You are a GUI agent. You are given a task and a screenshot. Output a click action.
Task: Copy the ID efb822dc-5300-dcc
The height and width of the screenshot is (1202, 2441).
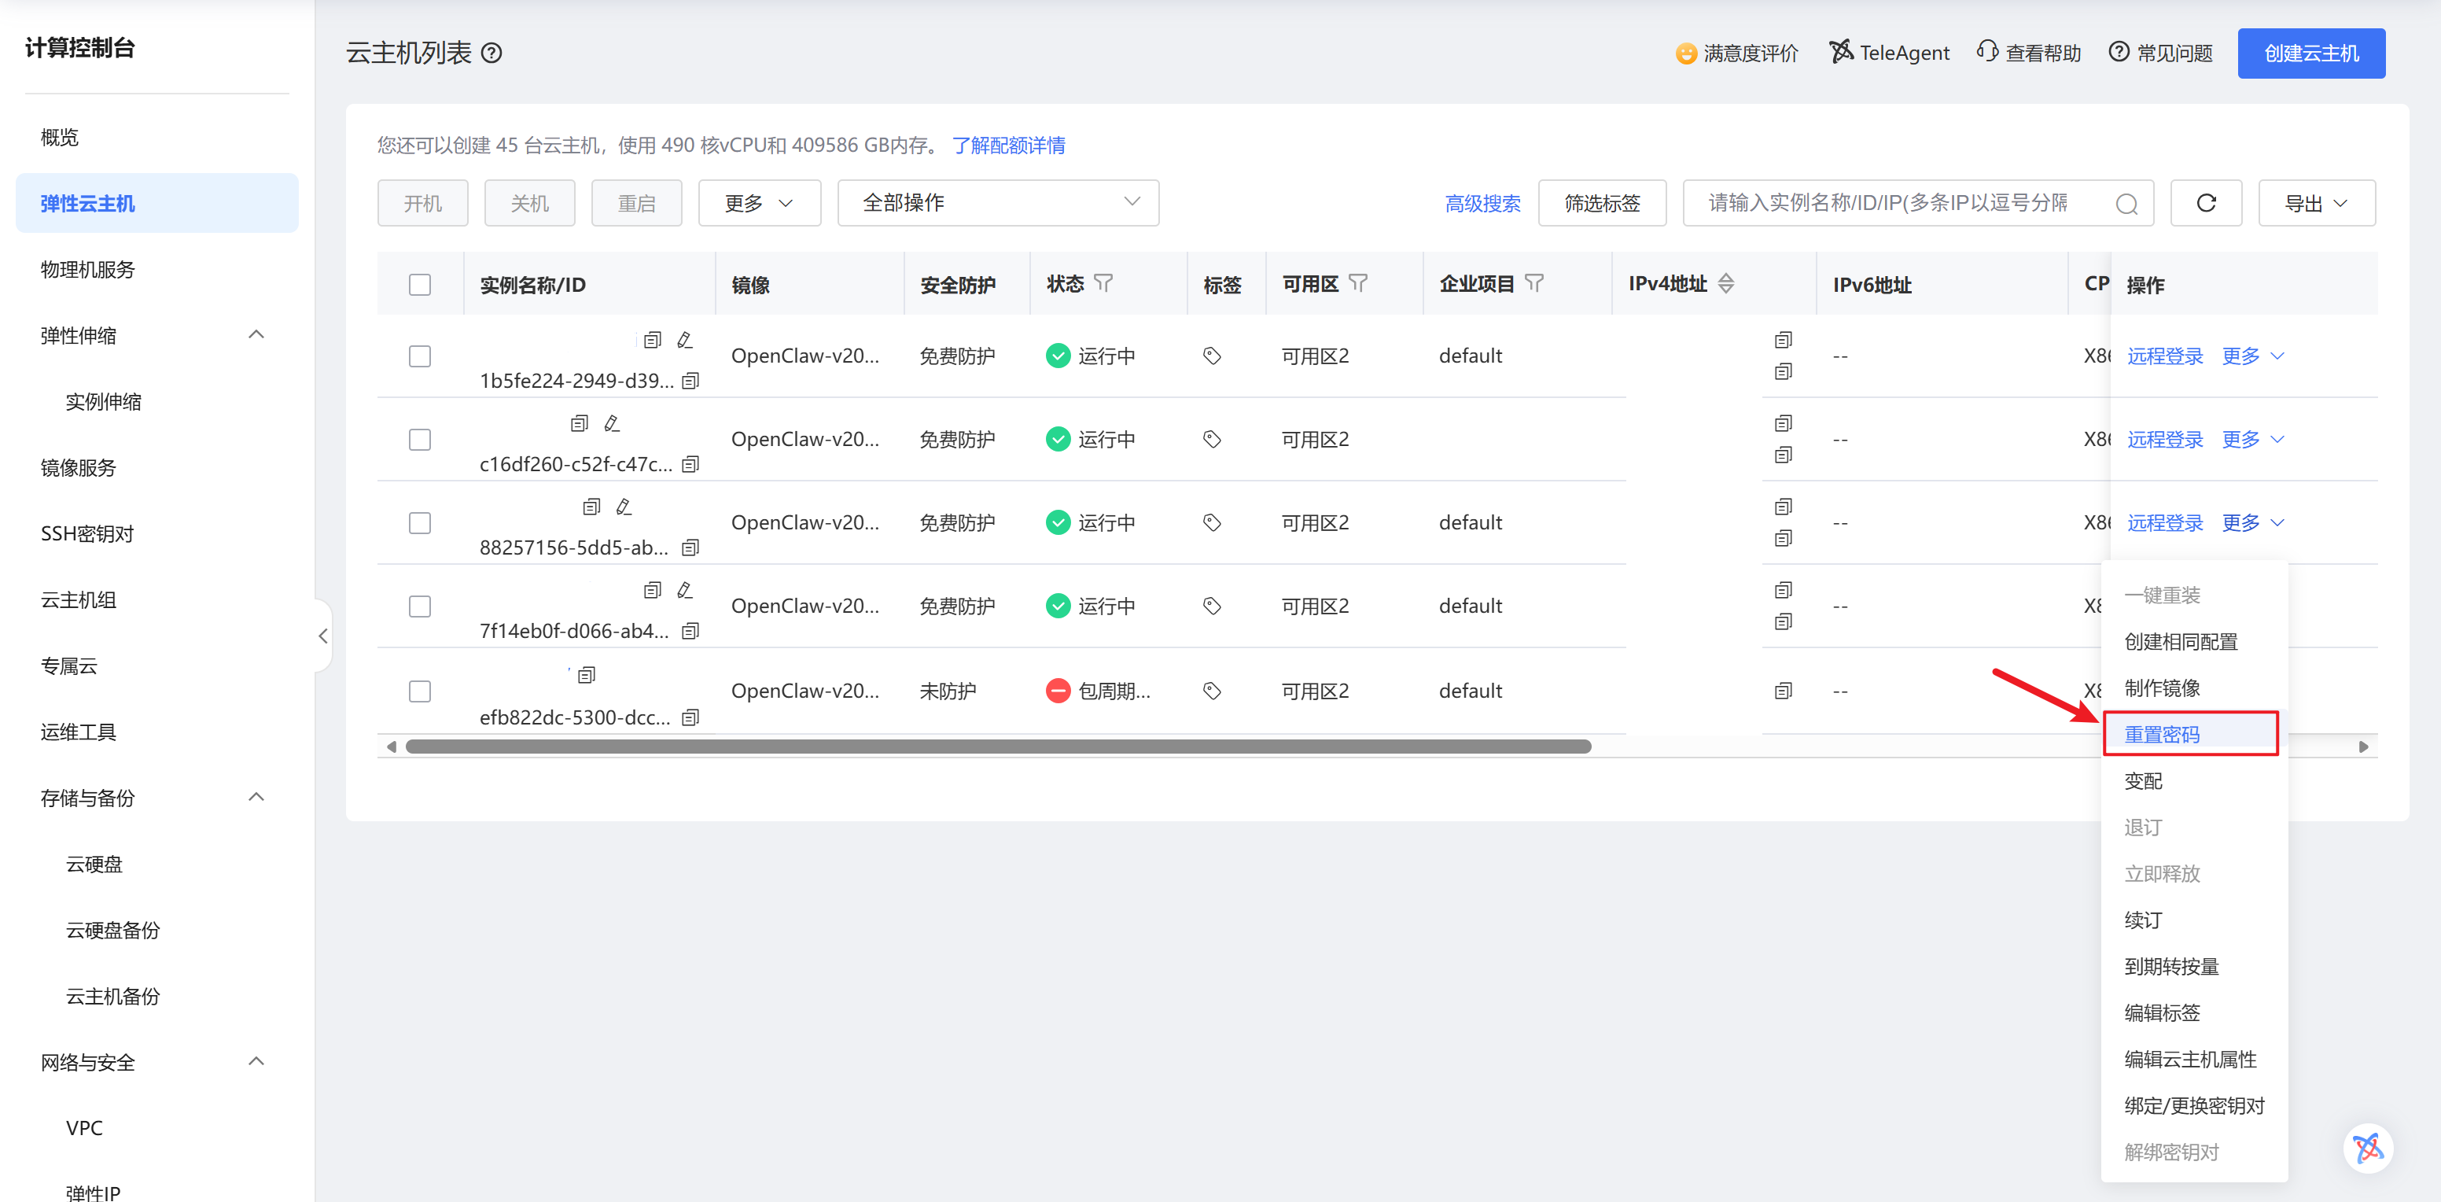(x=690, y=717)
